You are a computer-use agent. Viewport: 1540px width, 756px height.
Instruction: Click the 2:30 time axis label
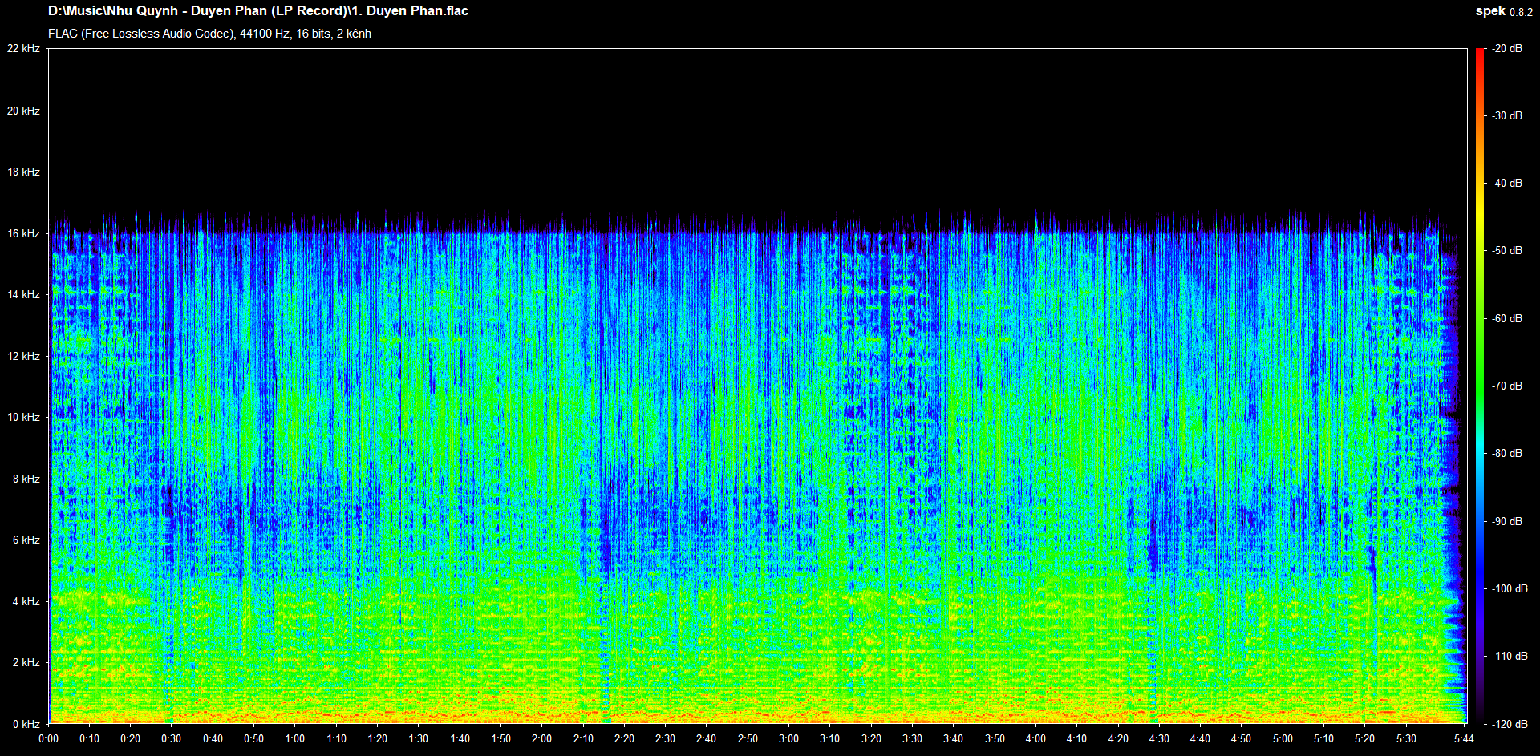666,739
